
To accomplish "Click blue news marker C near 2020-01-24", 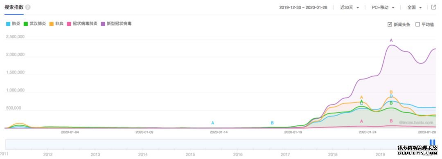I will pyautogui.click(x=361, y=104).
